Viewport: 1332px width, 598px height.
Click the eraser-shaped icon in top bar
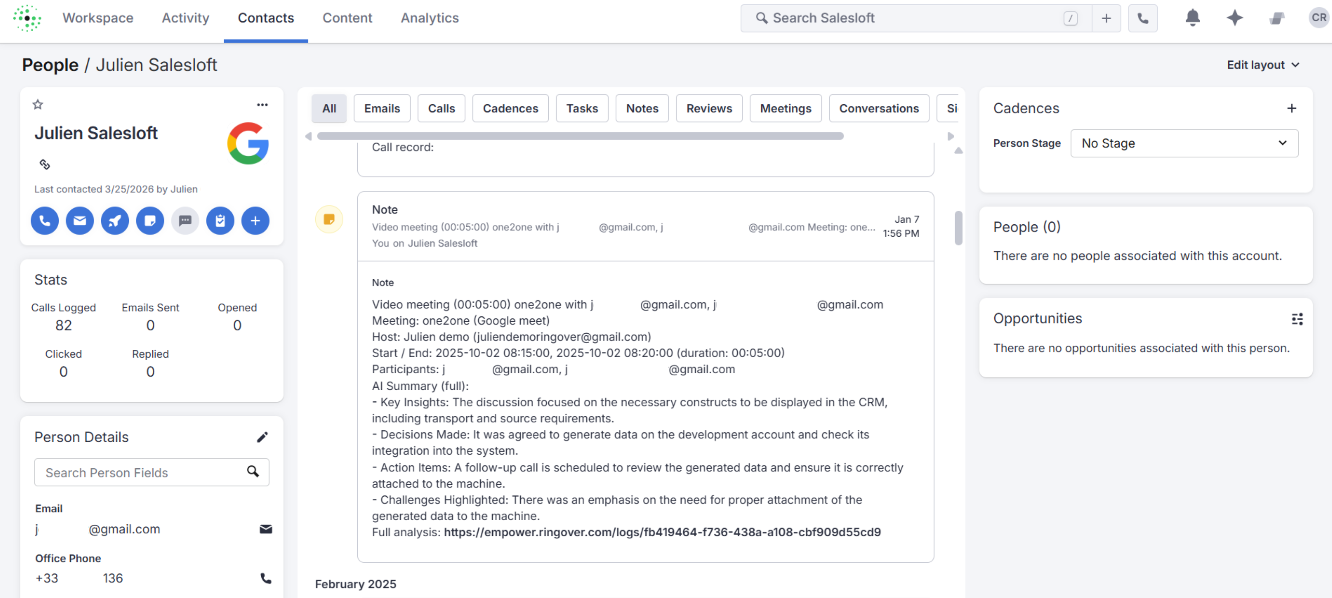tap(1277, 18)
